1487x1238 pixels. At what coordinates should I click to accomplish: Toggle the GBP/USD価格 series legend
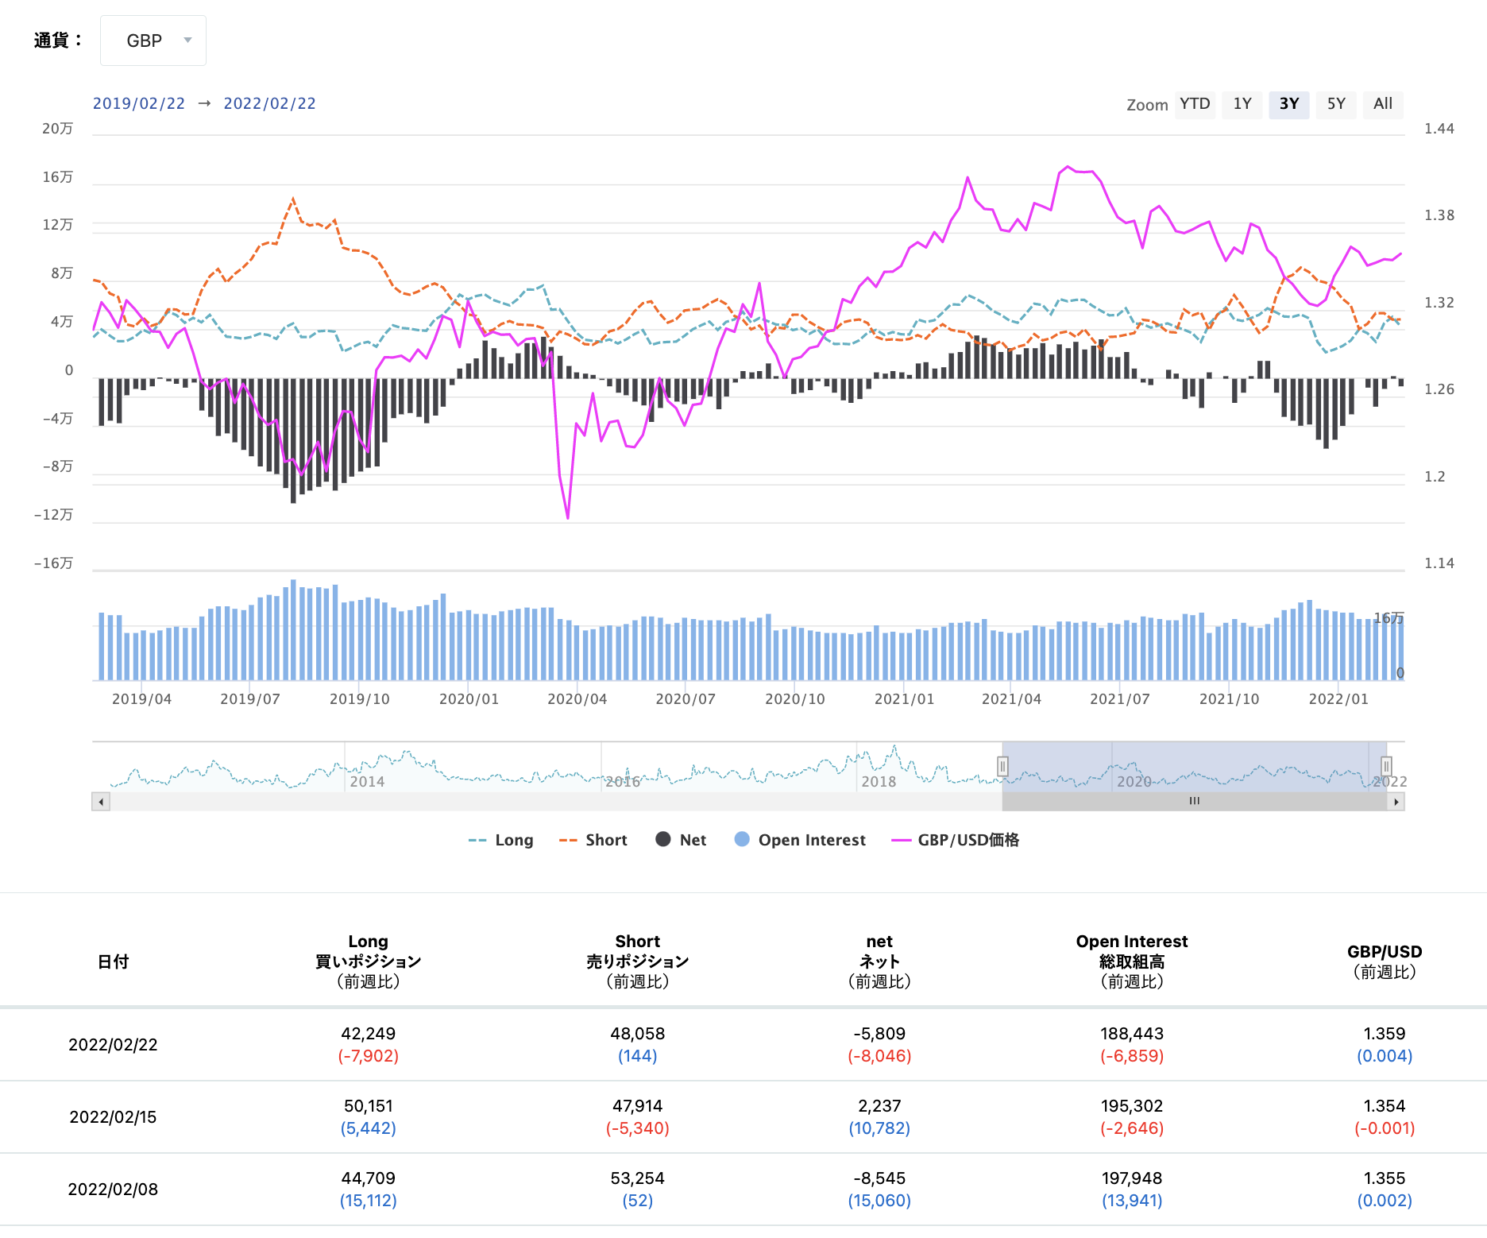point(956,840)
